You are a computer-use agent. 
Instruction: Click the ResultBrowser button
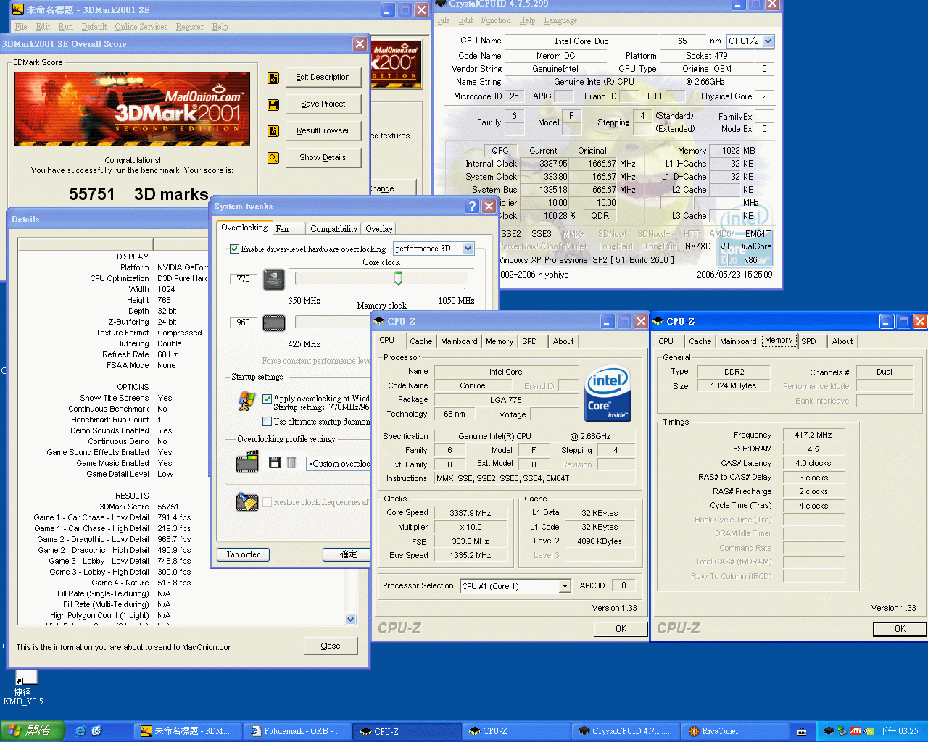point(323,130)
